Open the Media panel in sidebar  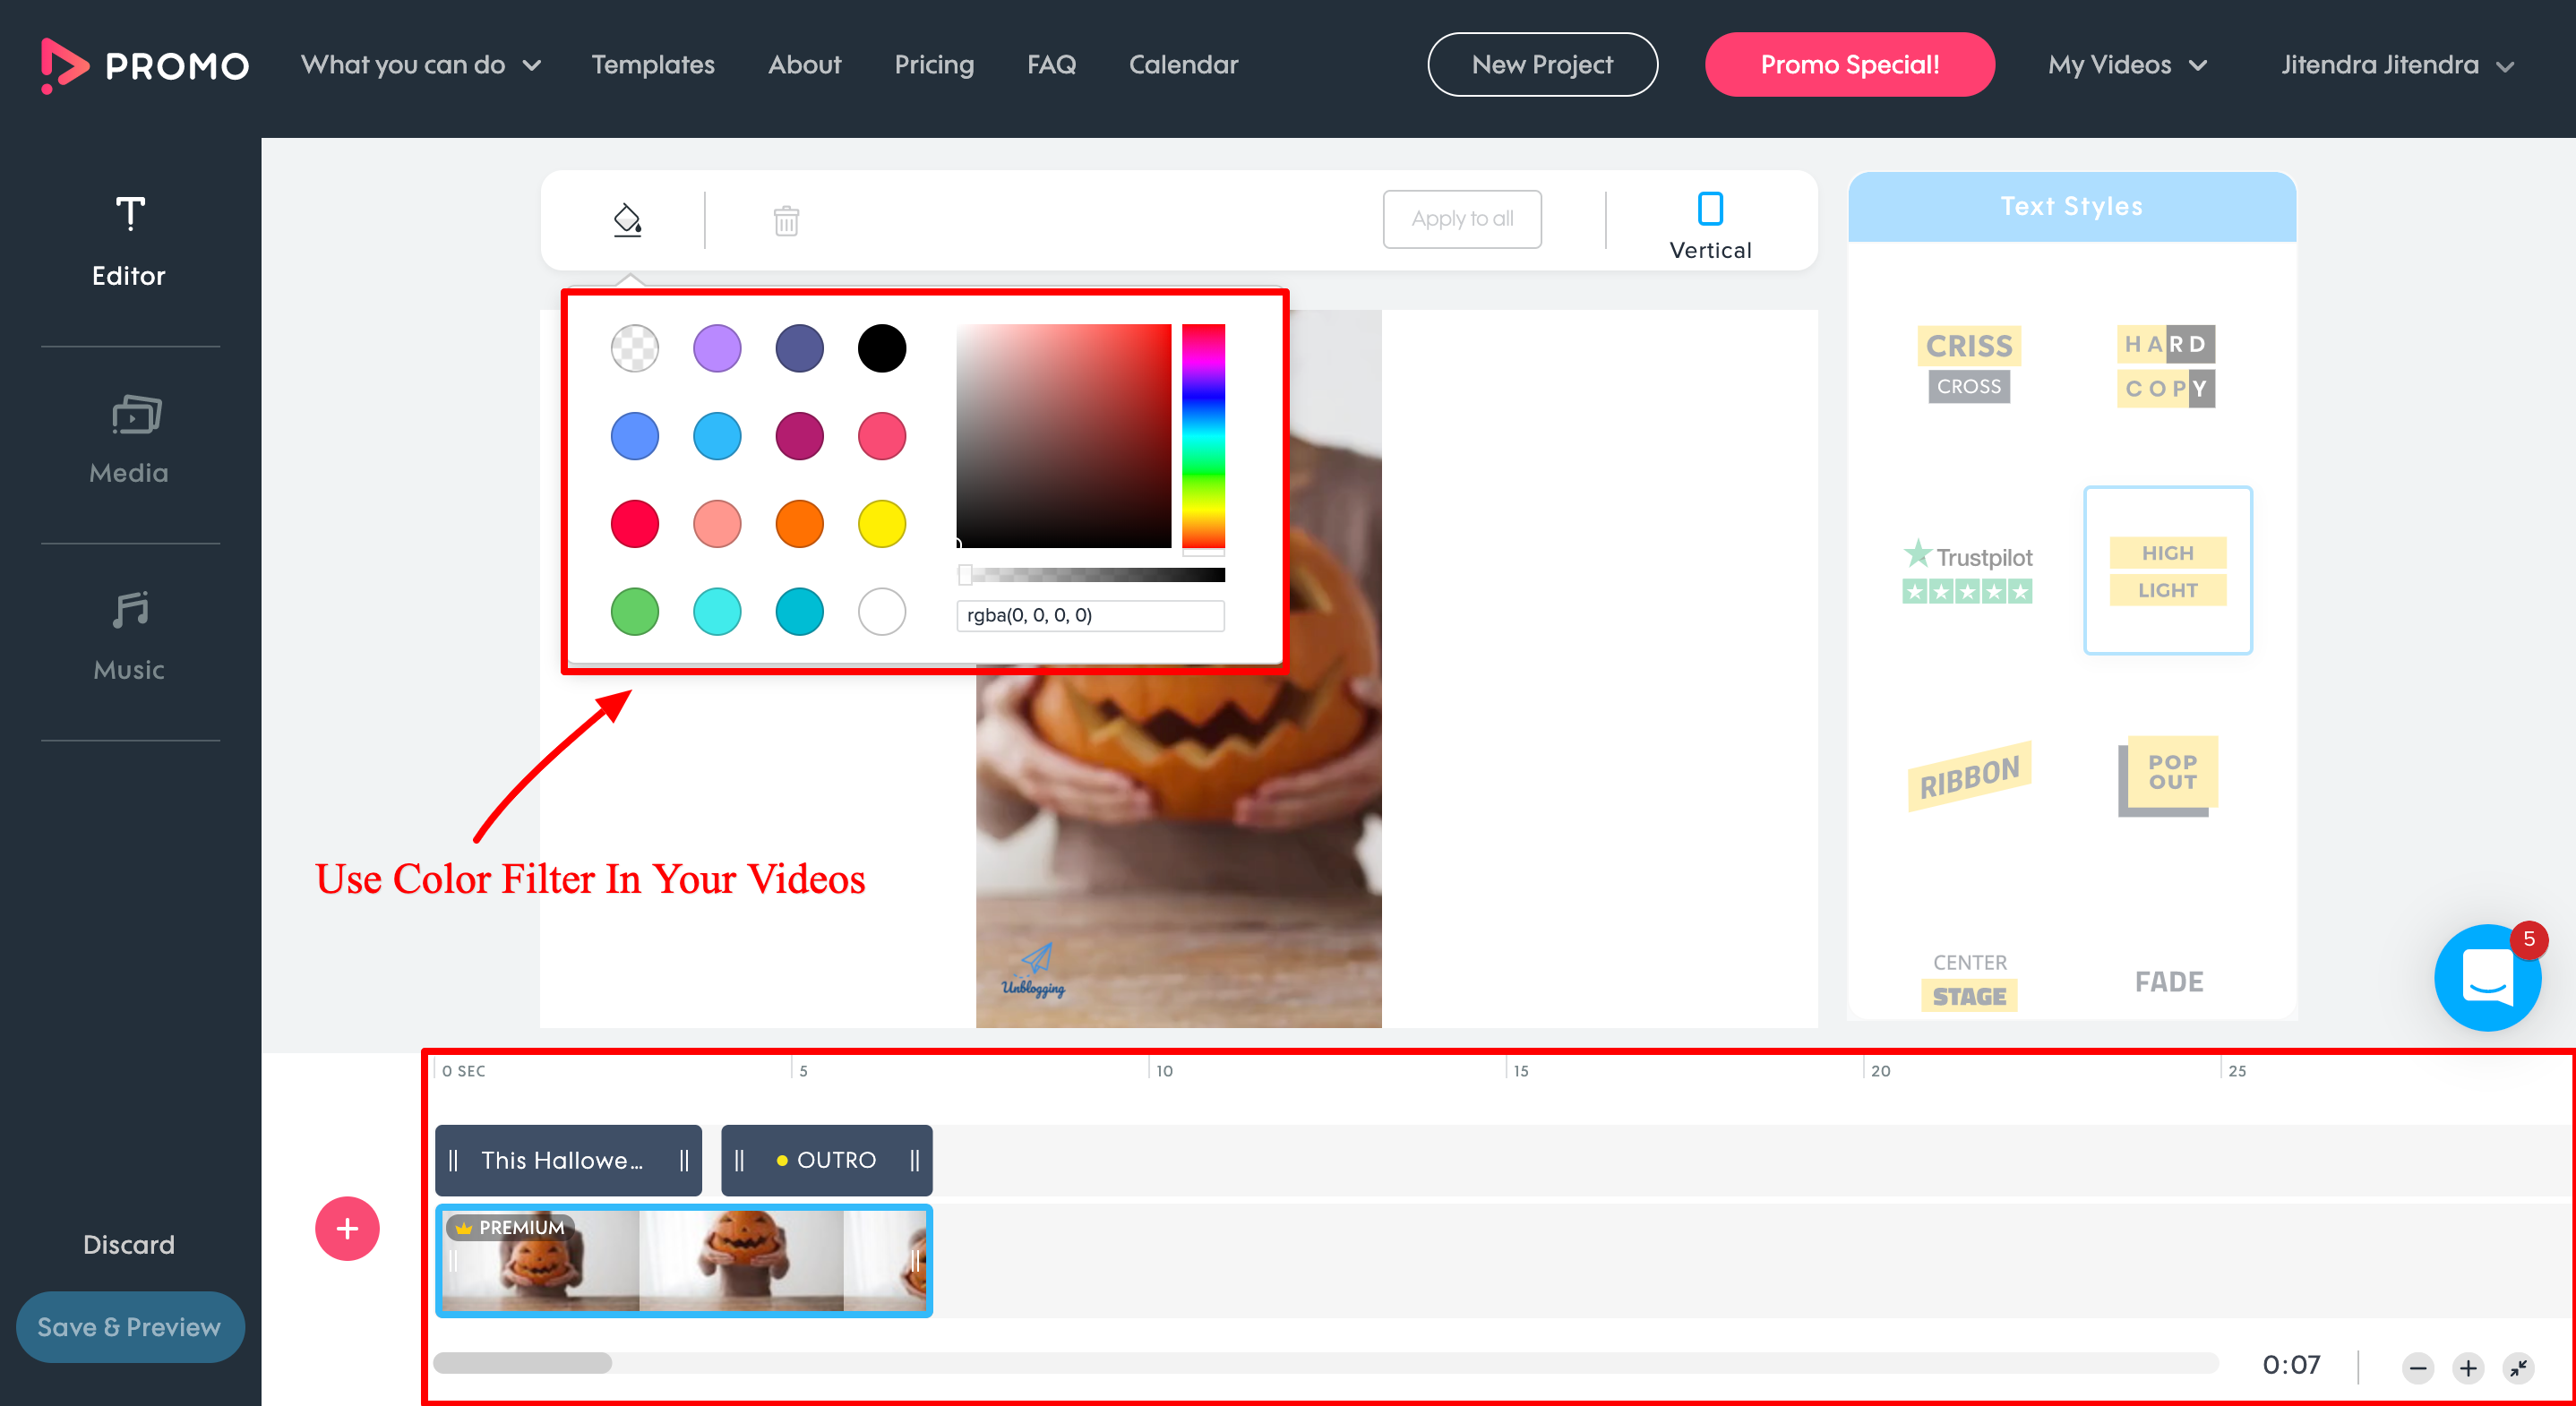tap(130, 439)
